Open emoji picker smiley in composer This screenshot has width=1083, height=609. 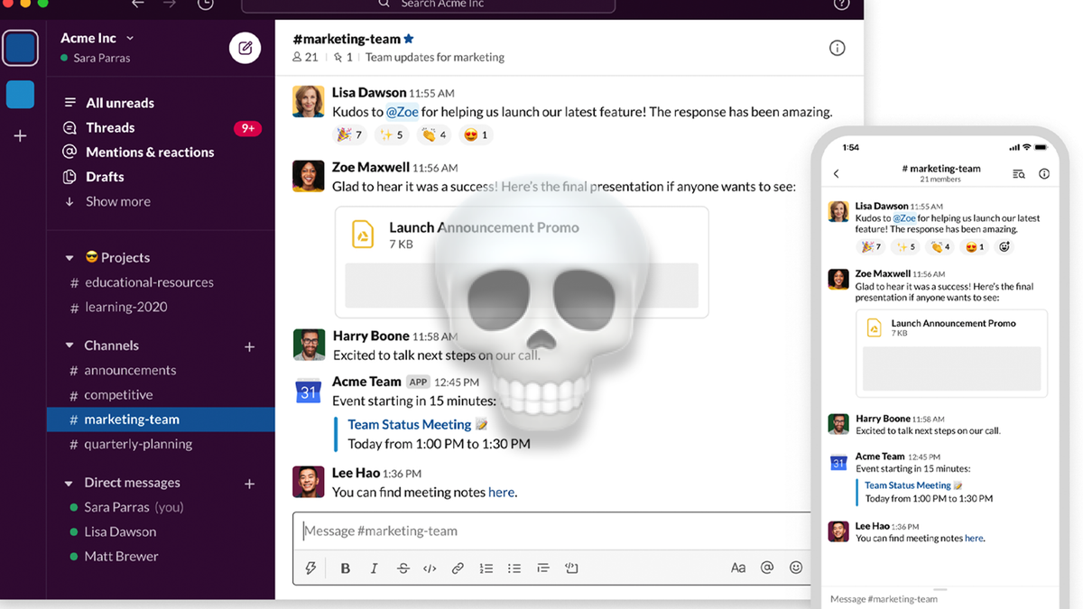tap(796, 567)
